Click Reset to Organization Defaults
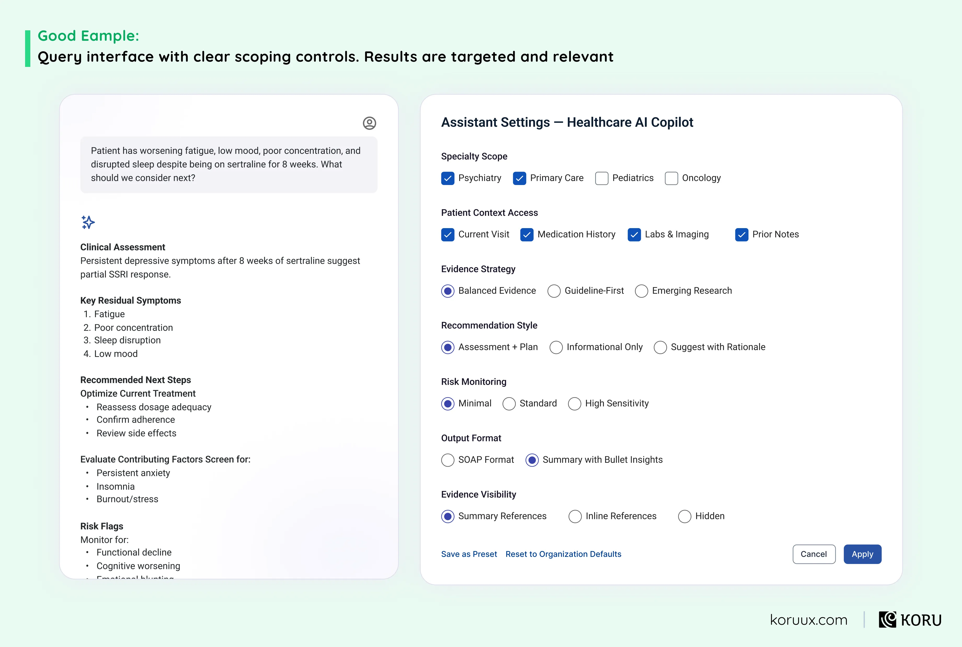 coord(563,554)
